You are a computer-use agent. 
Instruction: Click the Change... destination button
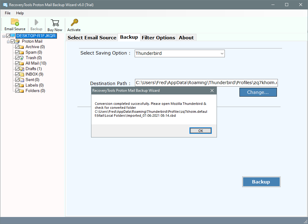tap(258, 92)
